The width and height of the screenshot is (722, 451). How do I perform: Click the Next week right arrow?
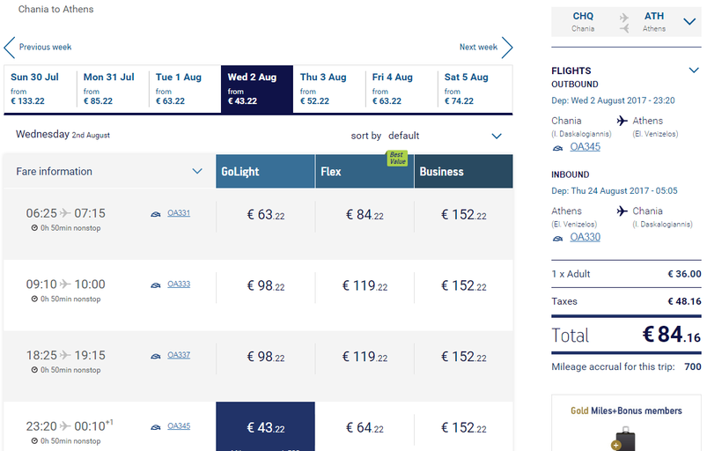(x=507, y=48)
